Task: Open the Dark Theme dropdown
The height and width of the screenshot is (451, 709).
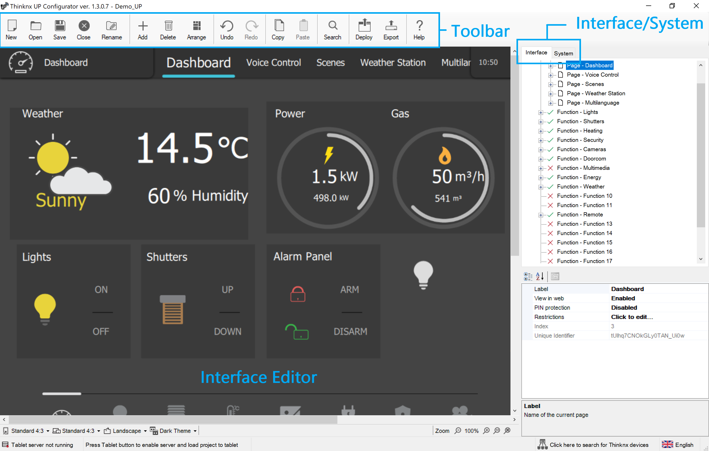Action: (173, 431)
